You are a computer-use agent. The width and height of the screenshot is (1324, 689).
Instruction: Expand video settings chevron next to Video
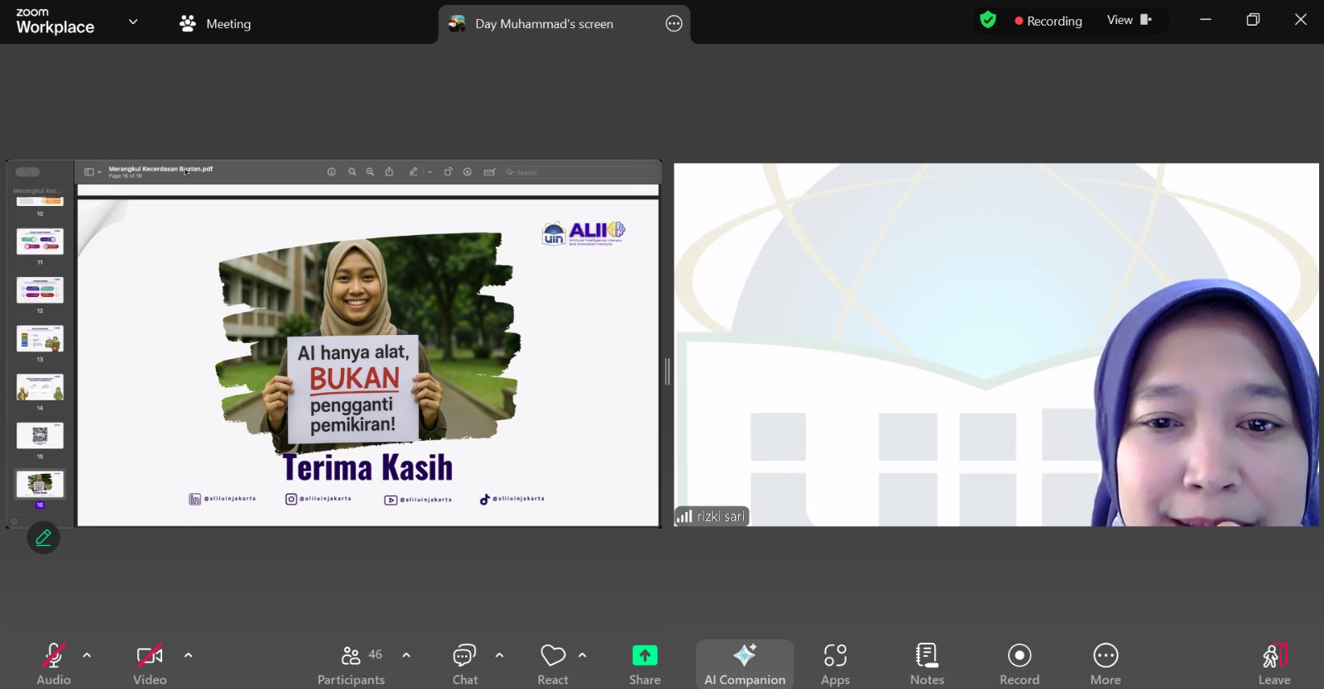[189, 655]
